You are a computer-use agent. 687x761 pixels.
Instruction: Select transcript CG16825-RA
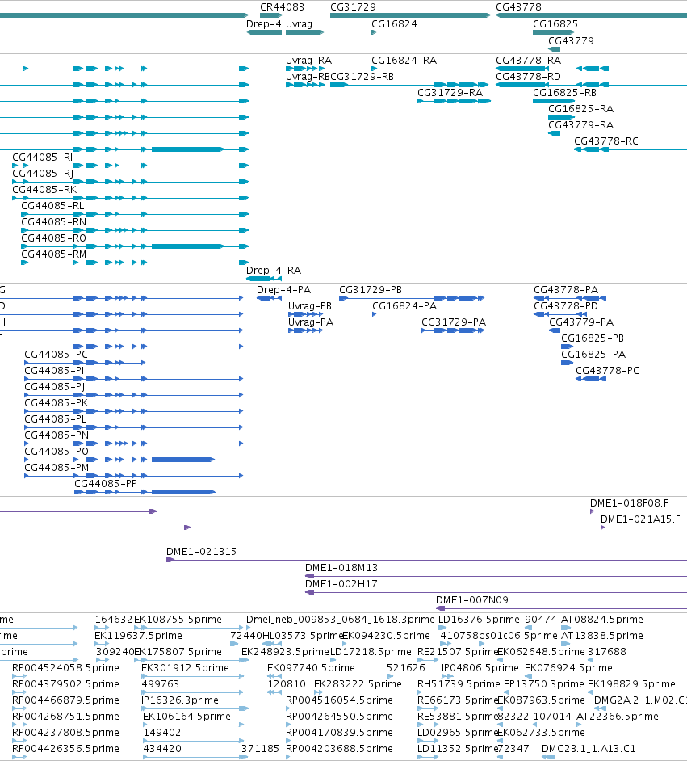click(580, 109)
